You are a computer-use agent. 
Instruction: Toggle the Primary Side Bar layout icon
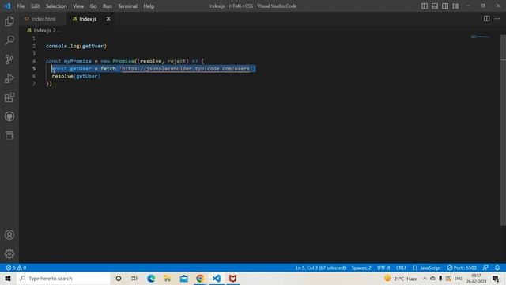(425, 6)
